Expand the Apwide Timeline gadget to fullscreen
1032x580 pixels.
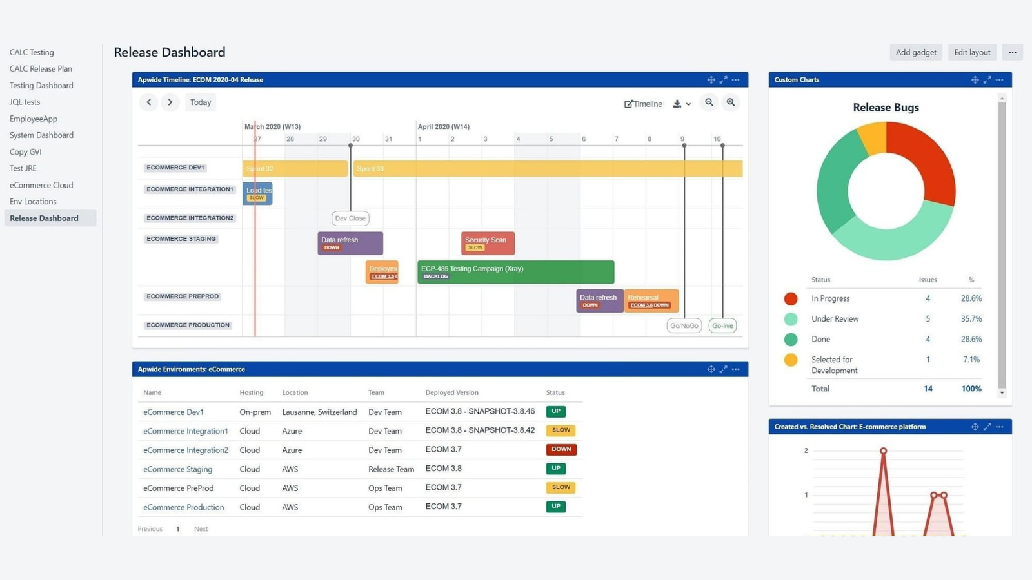coord(723,79)
